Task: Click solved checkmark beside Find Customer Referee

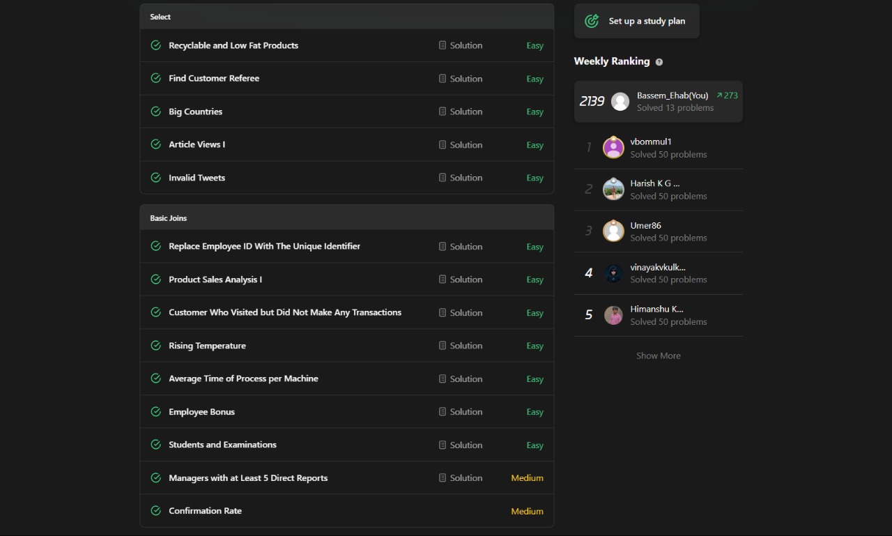Action: pyautogui.click(x=156, y=78)
